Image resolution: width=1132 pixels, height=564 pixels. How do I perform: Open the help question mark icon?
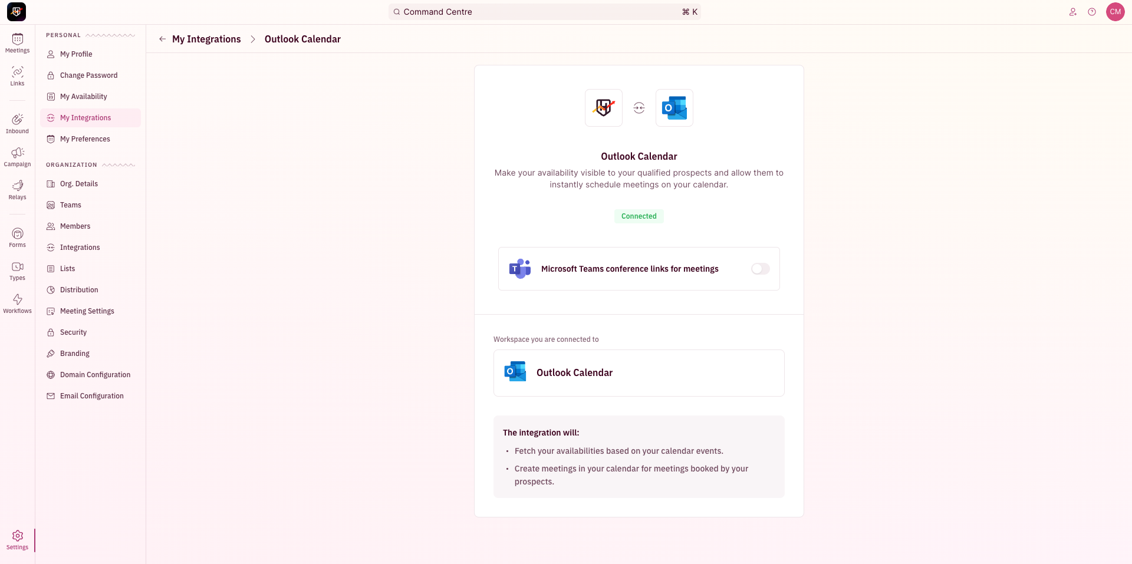click(1092, 12)
